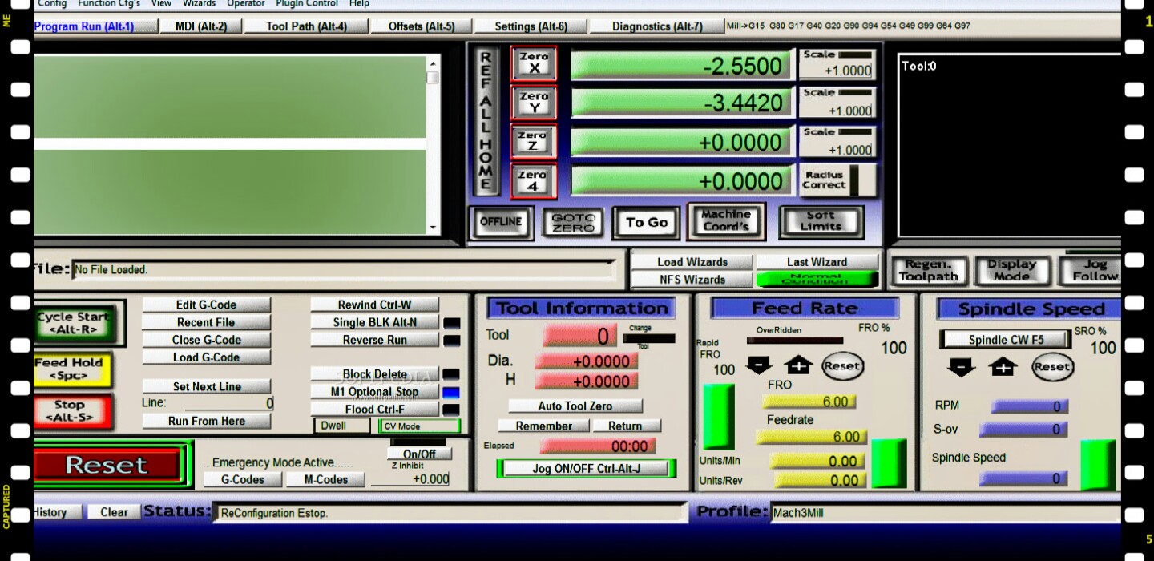Image resolution: width=1154 pixels, height=561 pixels.
Task: Open the Load Wizards list
Action: pyautogui.click(x=692, y=262)
